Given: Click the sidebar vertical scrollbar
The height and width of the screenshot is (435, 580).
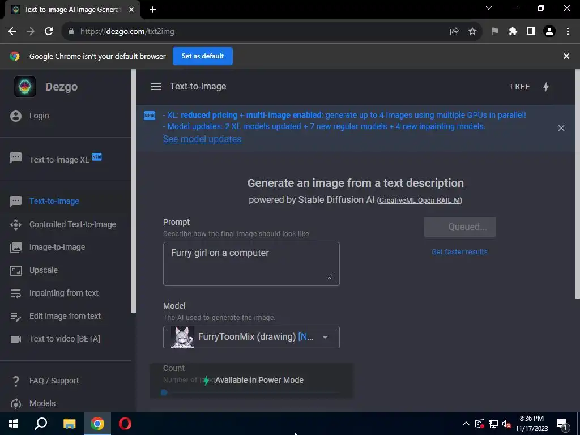Looking at the screenshot, I should pos(134,191).
